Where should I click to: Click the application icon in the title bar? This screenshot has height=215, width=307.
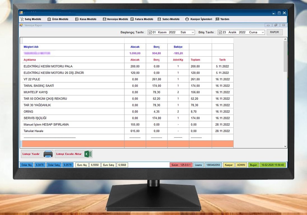21,13
